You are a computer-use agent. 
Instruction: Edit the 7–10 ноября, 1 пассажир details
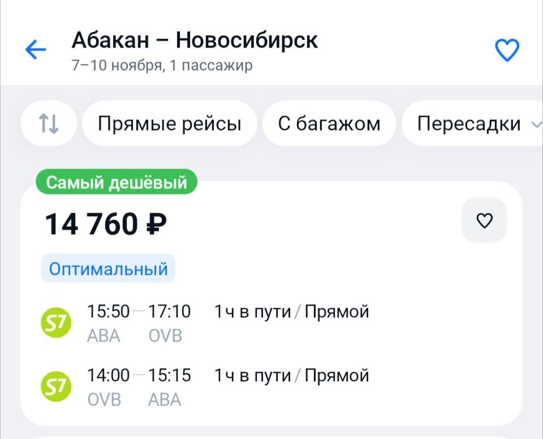(x=162, y=66)
